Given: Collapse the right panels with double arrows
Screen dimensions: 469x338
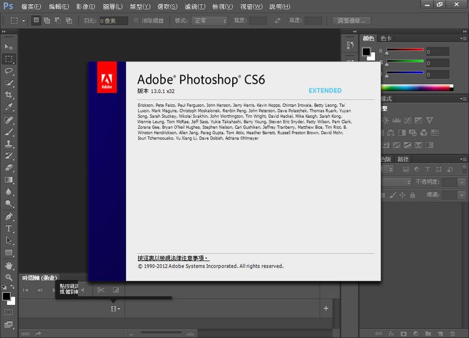Looking at the screenshot, I should coord(464,32).
